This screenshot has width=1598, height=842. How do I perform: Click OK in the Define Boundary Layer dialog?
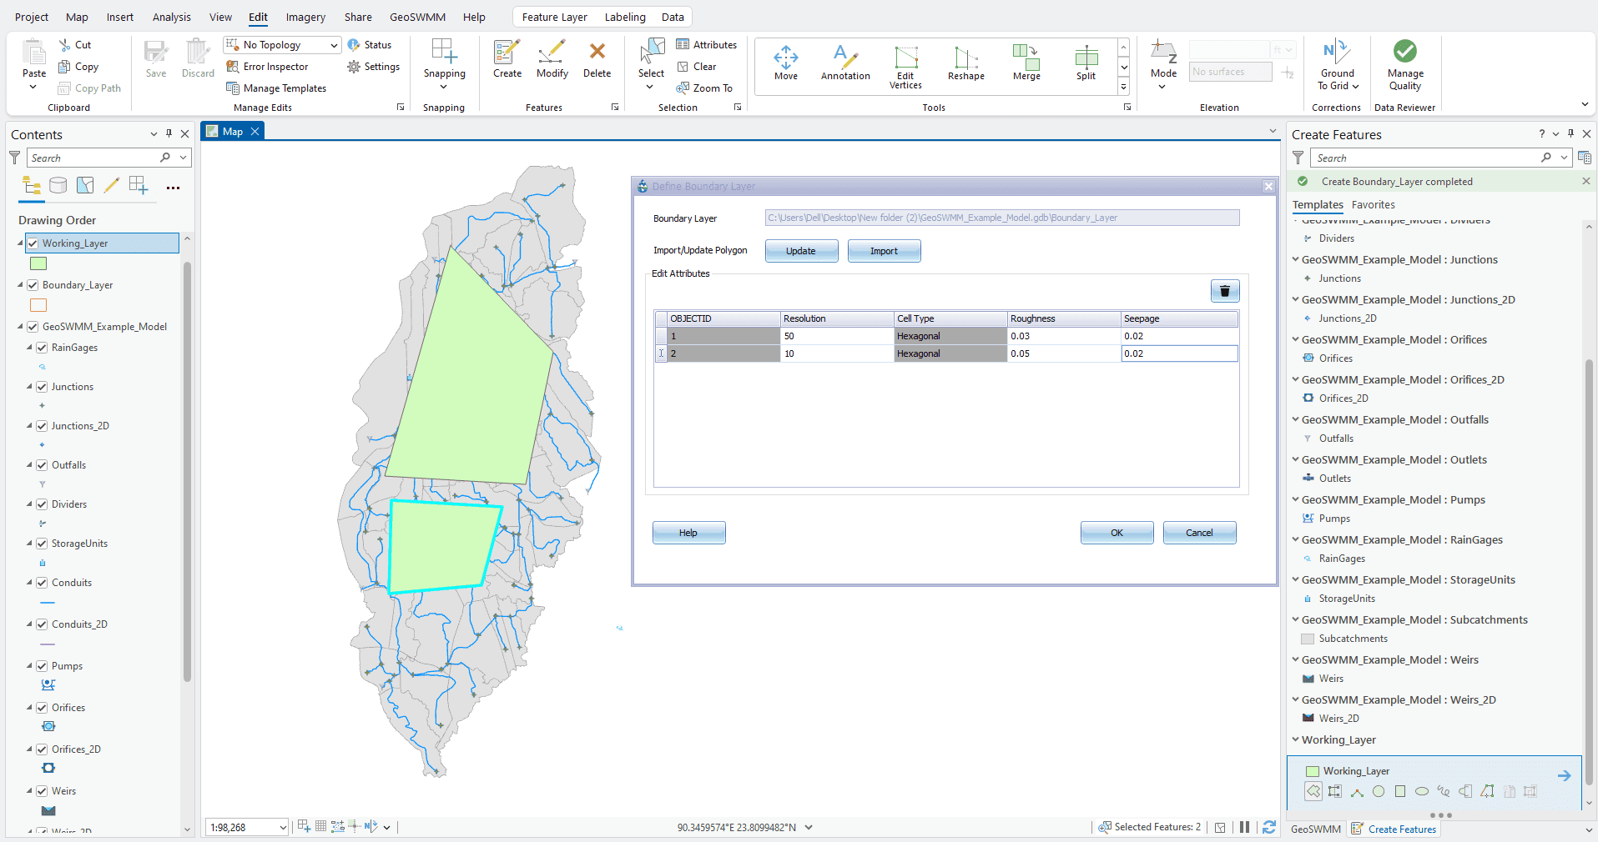tap(1116, 532)
